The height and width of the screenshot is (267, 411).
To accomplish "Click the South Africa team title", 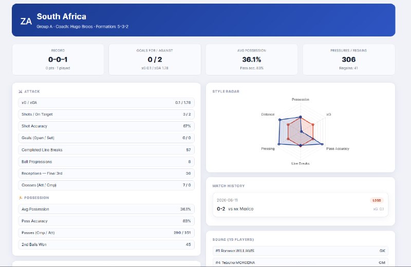I will (x=61, y=16).
